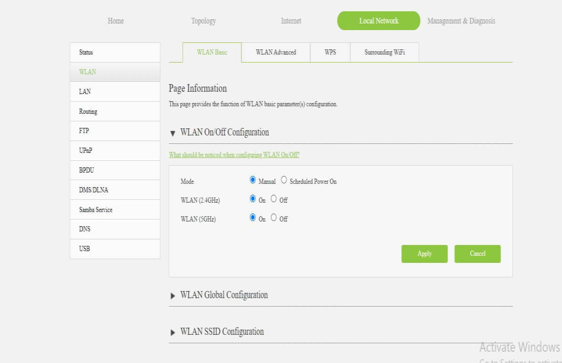The height and width of the screenshot is (363, 562).
Task: Open the WPS tab
Action: [x=330, y=52]
